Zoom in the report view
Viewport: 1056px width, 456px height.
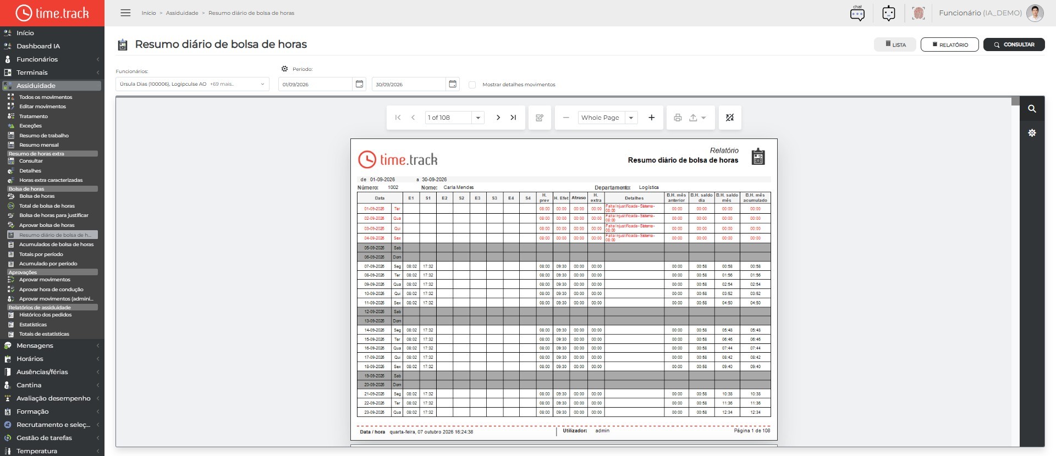tap(652, 118)
